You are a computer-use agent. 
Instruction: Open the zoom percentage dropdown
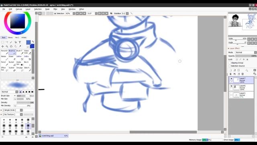(x=74, y=13)
